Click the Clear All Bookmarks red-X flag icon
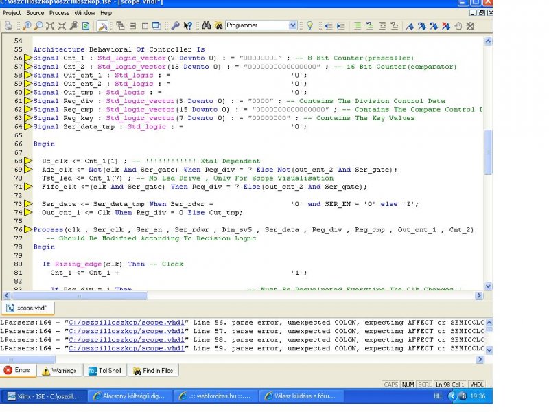Image resolution: width=549 pixels, height=412 pixels. (x=446, y=25)
